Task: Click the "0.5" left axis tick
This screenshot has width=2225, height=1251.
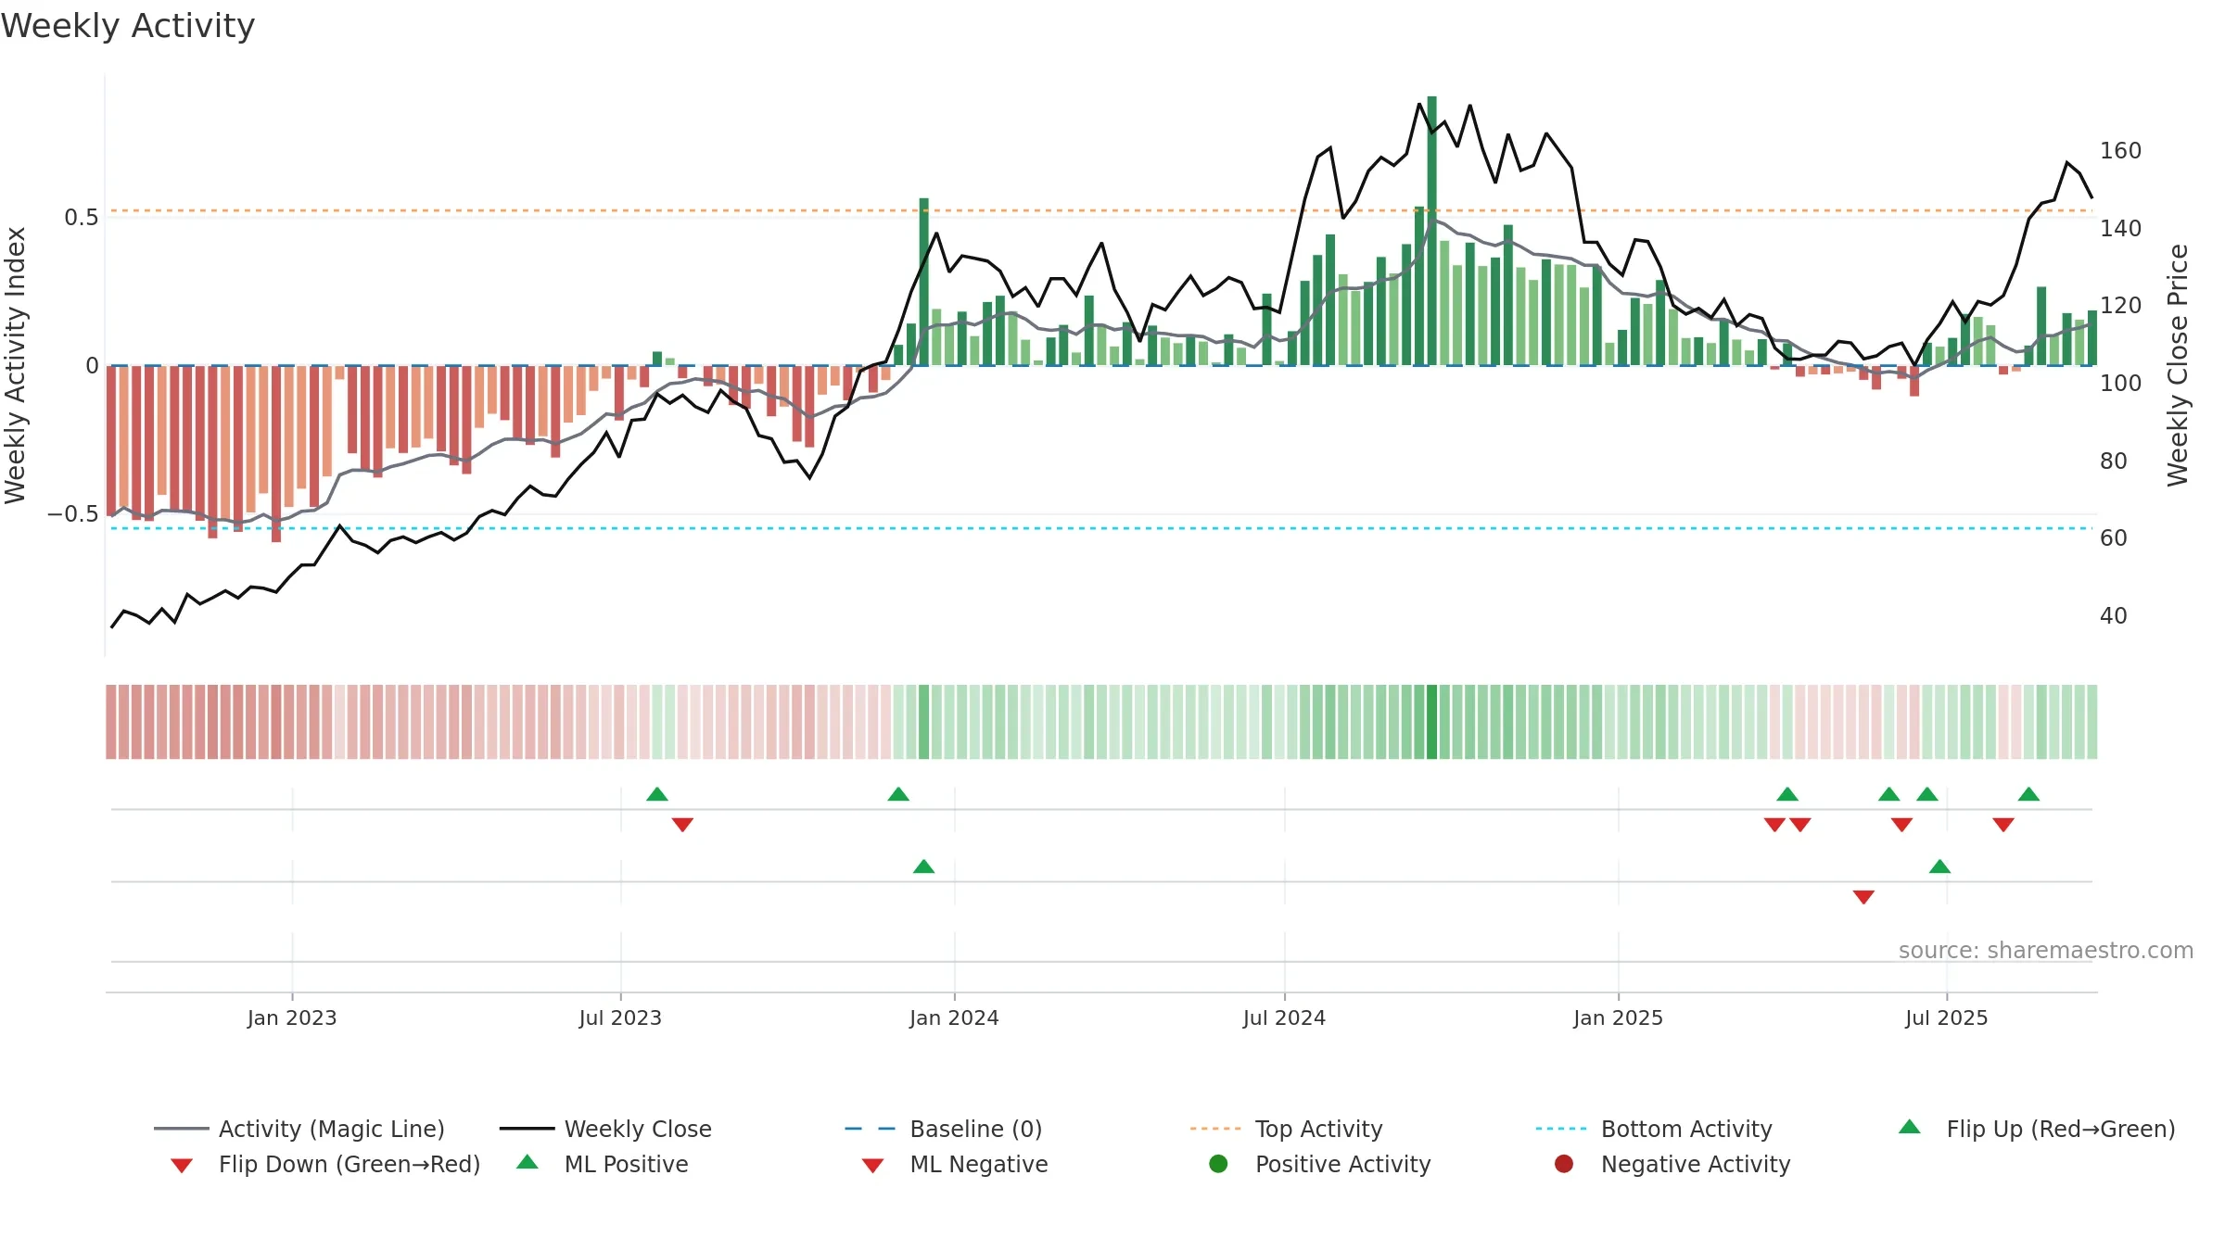Action: click(81, 218)
